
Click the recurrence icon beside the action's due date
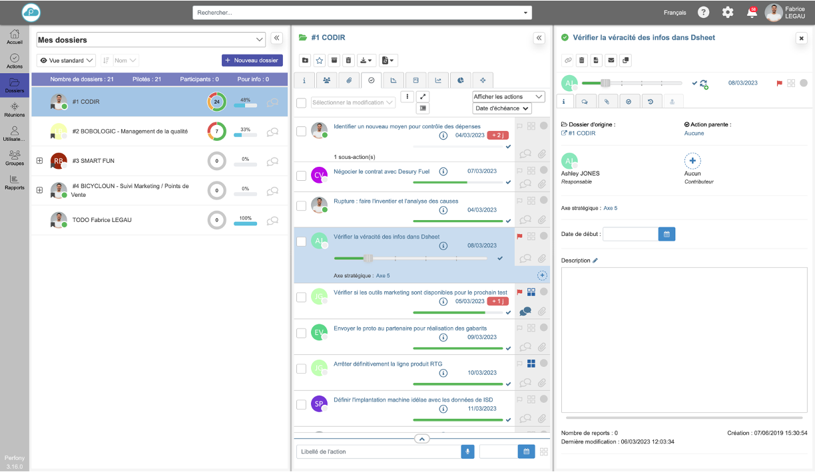click(x=704, y=84)
